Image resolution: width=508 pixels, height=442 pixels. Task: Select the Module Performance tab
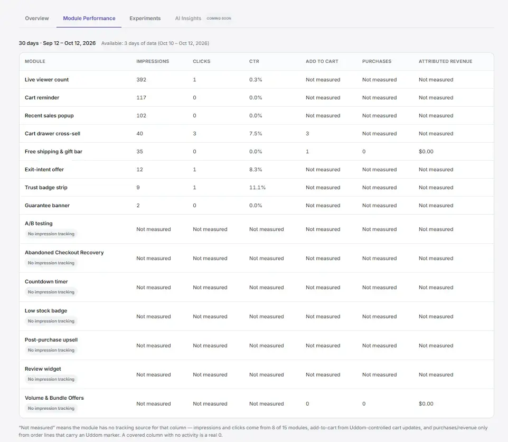89,18
